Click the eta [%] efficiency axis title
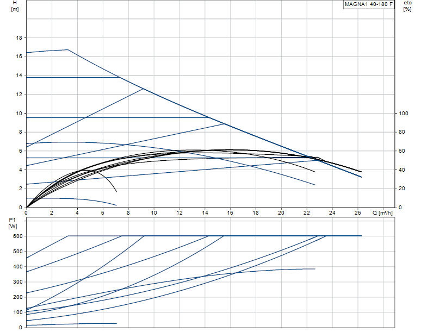Screen dimensions: 421x332 pyautogui.click(x=407, y=7)
